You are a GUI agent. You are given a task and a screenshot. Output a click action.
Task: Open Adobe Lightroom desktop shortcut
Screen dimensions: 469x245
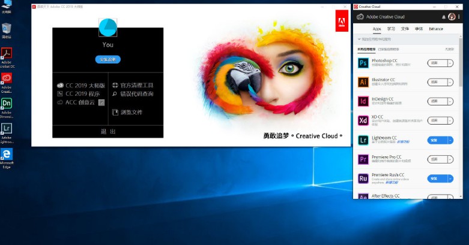(7, 134)
